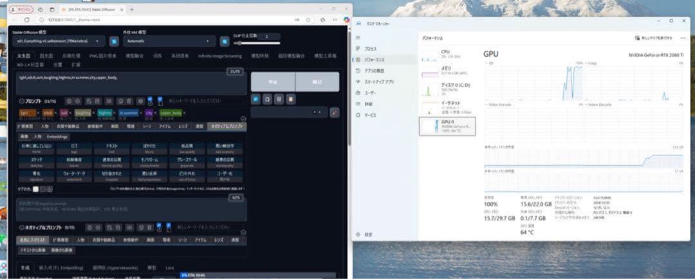
Task: Refresh the Stable Diffusion model list
Action: (114, 41)
